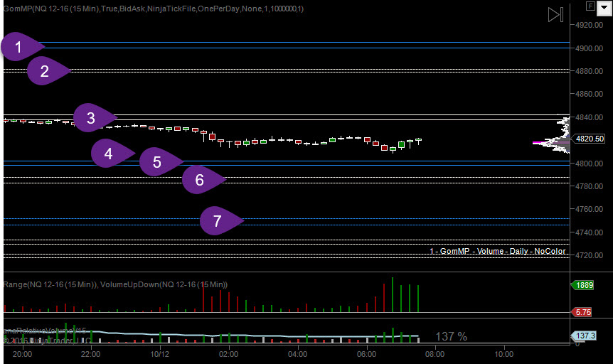The image size is (613, 364).
Task: Click the red 5.75 range value marker
Action: tap(582, 312)
